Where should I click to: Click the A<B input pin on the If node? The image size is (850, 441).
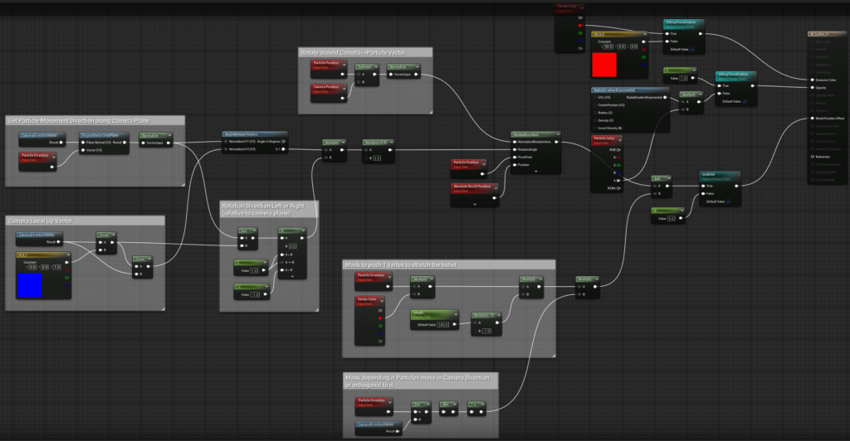282,269
